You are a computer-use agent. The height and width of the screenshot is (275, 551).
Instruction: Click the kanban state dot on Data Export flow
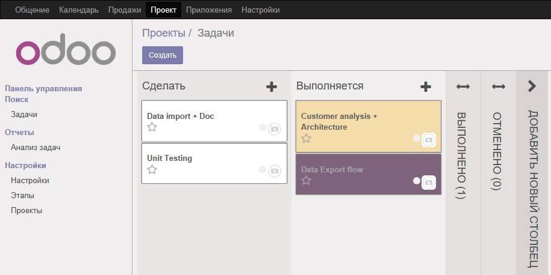tap(417, 181)
